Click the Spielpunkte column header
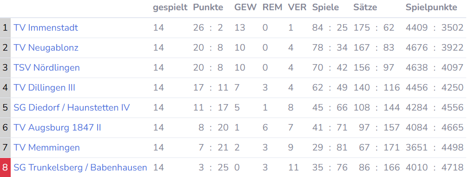Viewport: 469px width, 177px height. pos(431,8)
